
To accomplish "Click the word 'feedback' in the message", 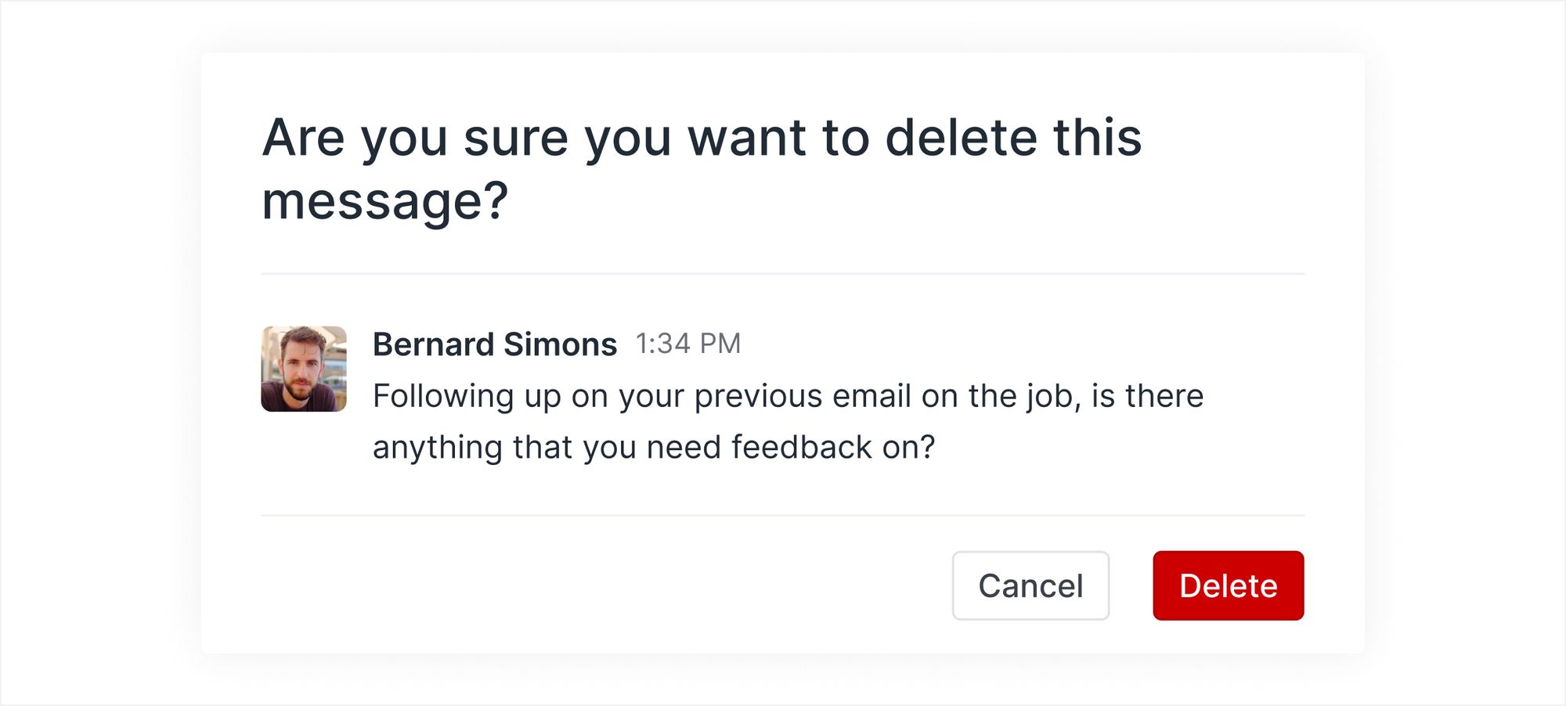I will [x=801, y=448].
